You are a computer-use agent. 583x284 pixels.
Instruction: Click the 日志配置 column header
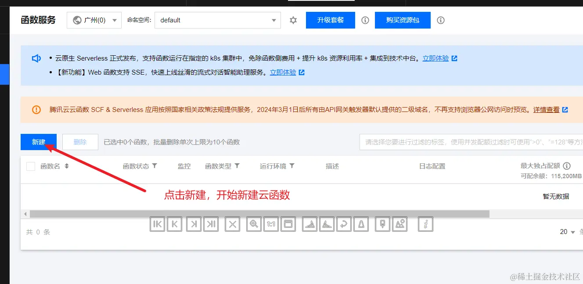[x=432, y=166]
